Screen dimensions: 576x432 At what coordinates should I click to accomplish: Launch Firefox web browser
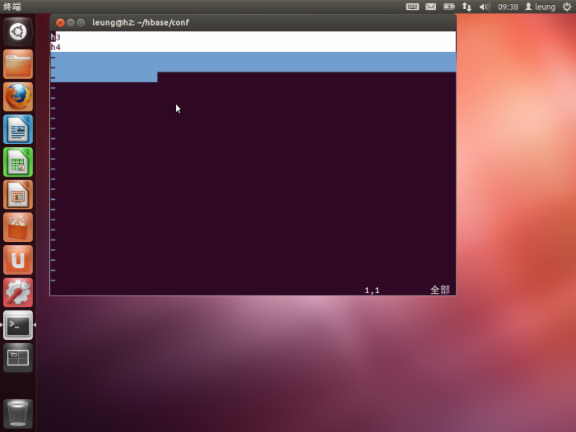pyautogui.click(x=18, y=97)
